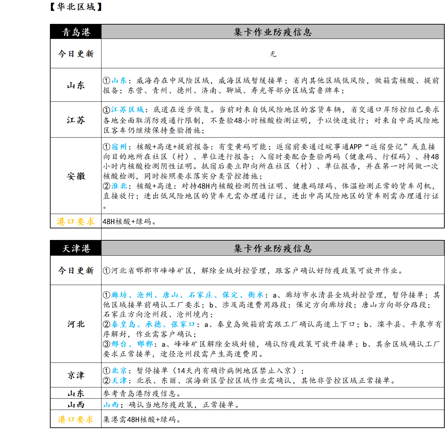Click the blue 山西 text
Screen dimensions: 445x440
[111, 405]
